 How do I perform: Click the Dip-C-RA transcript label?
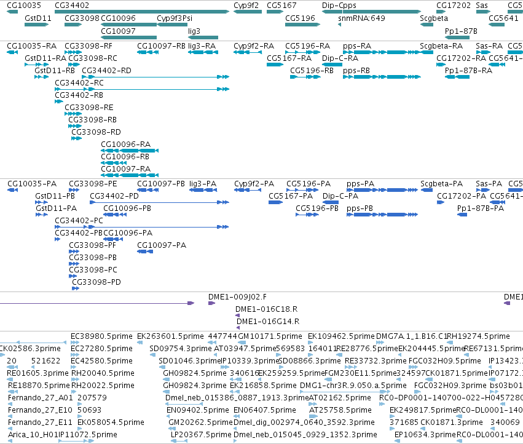[x=340, y=58]
